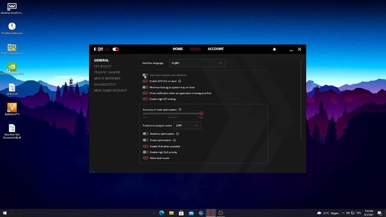Select the VIDEOS text file desktop icon
The width and height of the screenshot is (386, 217).
(12, 89)
